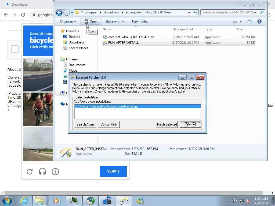This screenshot has height=206, width=275.
Task: Open the File Explorer taskbar icon
Action: tap(40, 201)
